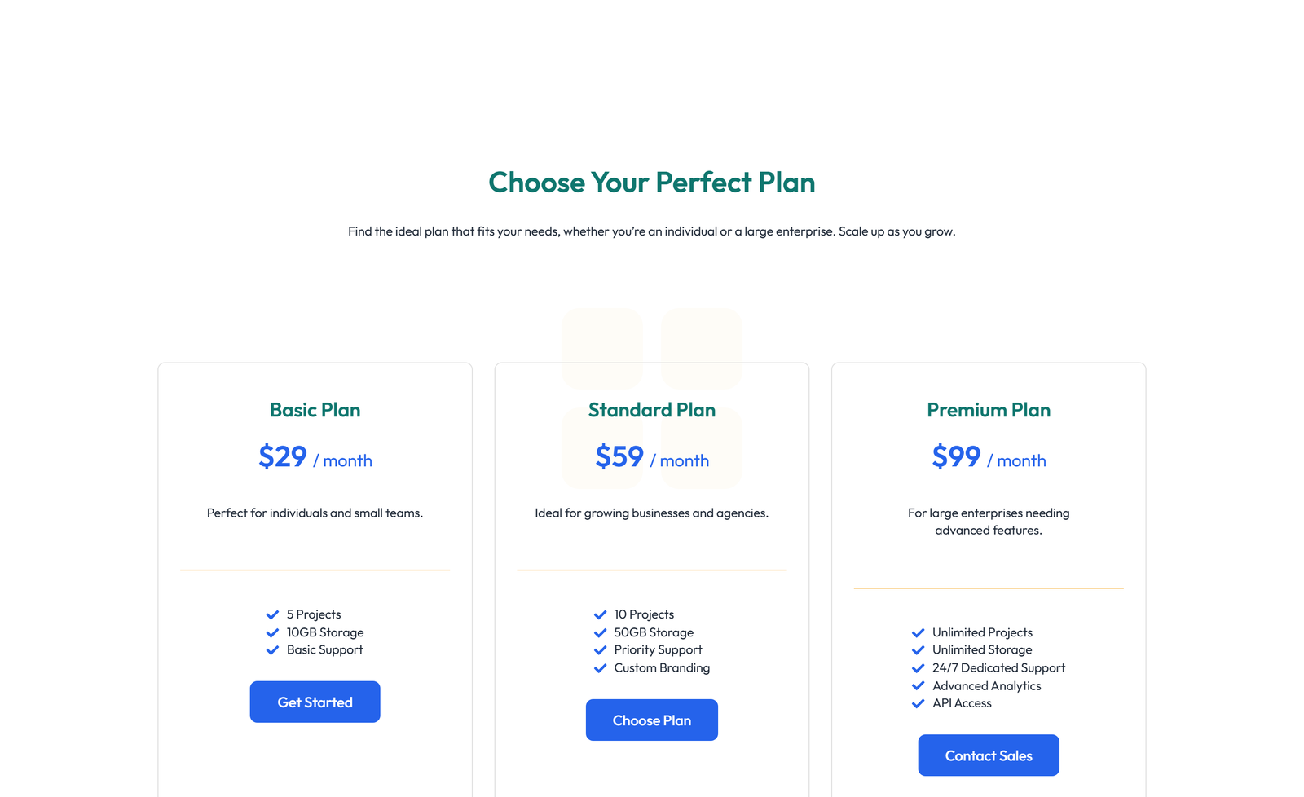Screen dimensions: 1304x797
Task: Click the Get Started button
Action: 315,702
